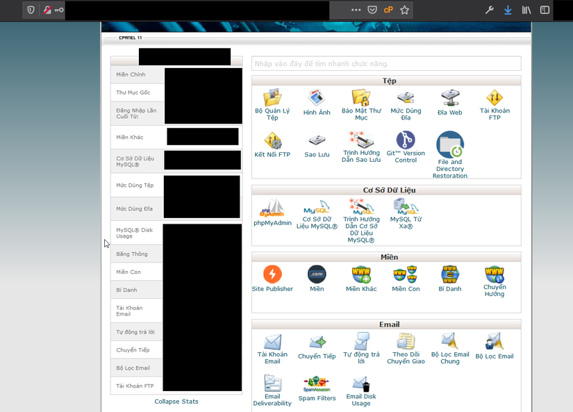Click the Tài Khoản FTP stat row label
The image size is (573, 412).
click(x=135, y=386)
